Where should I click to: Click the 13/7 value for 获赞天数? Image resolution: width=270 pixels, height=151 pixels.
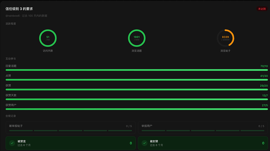pos(265,96)
